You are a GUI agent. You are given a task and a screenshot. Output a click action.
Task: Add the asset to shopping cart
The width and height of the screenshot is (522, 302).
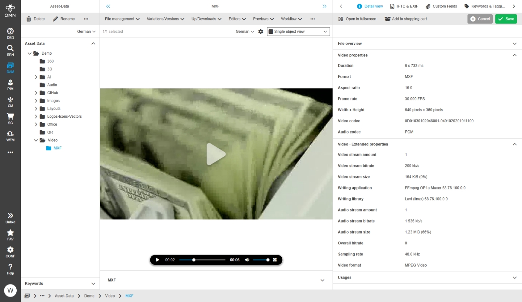point(406,19)
